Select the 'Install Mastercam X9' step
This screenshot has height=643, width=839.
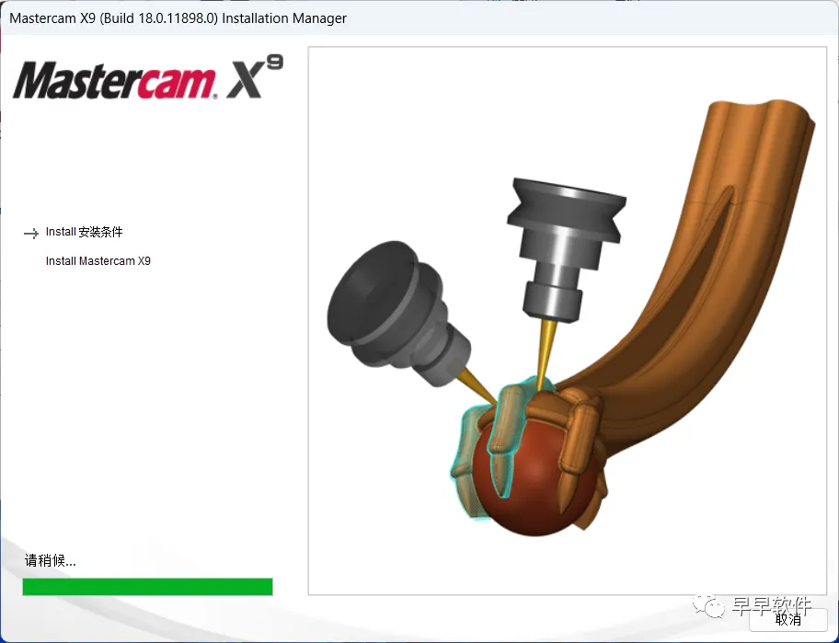(98, 261)
